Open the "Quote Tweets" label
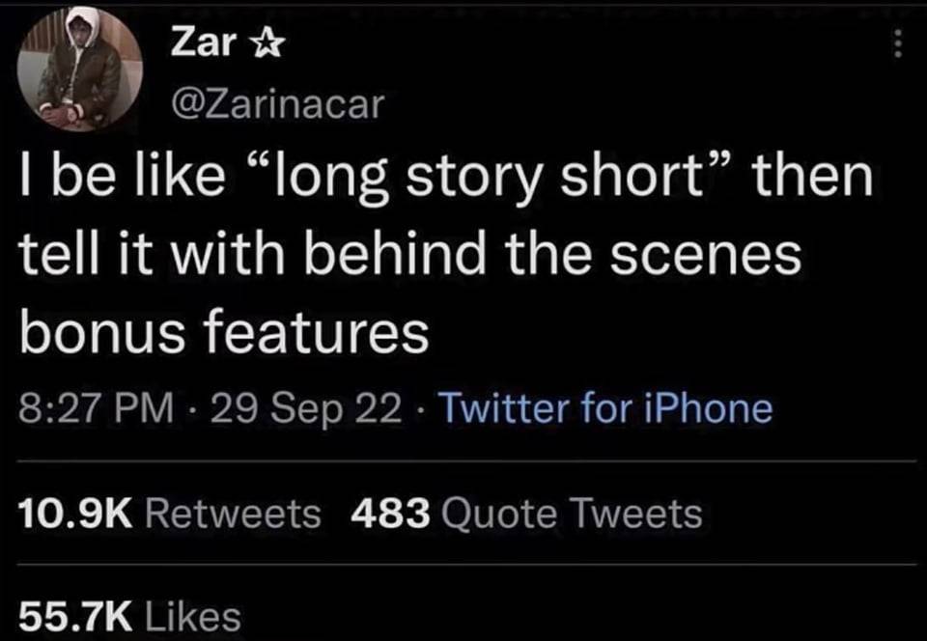927x641 pixels. 571,513
